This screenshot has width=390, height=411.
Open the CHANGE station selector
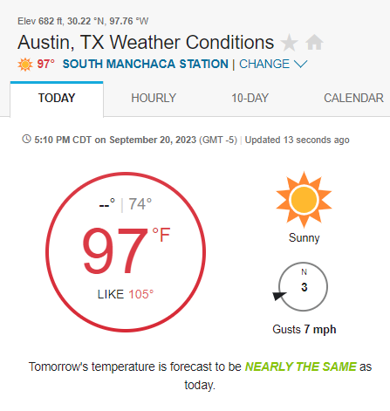(x=264, y=64)
